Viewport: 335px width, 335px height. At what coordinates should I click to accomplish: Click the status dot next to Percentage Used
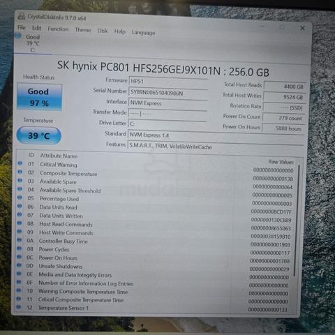tap(20, 198)
